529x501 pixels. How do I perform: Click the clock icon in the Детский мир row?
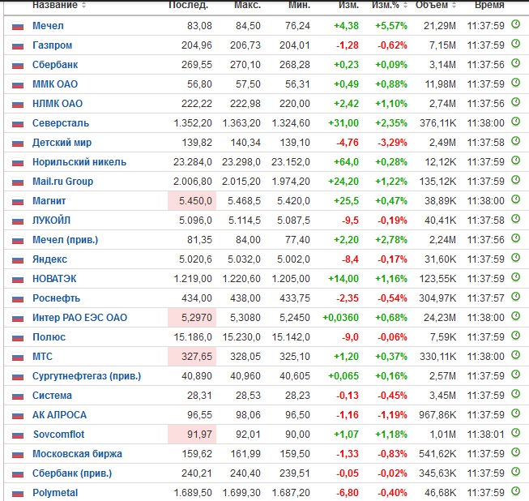click(x=515, y=141)
